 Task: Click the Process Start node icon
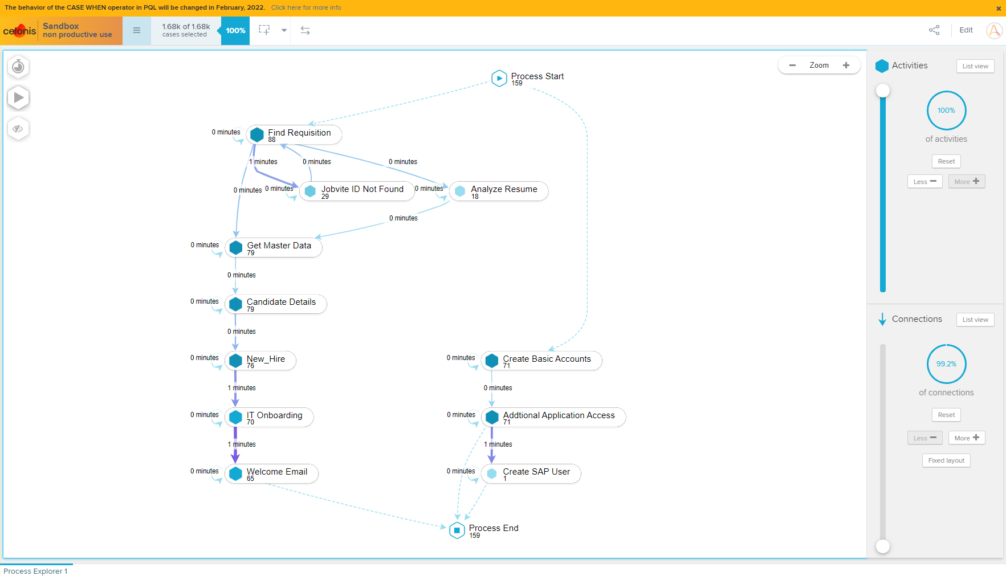coord(499,78)
